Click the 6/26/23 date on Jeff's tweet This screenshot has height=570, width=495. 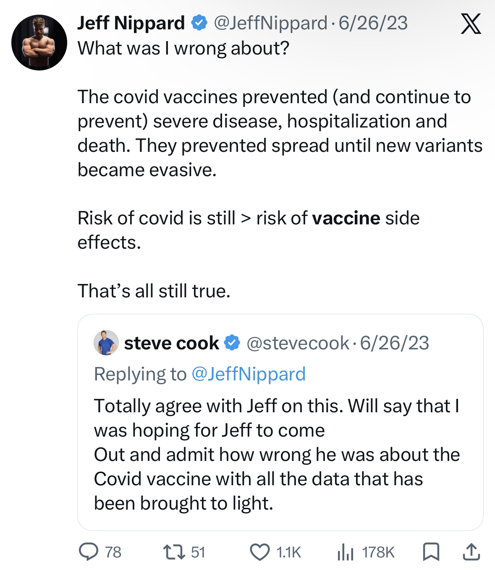373,23
